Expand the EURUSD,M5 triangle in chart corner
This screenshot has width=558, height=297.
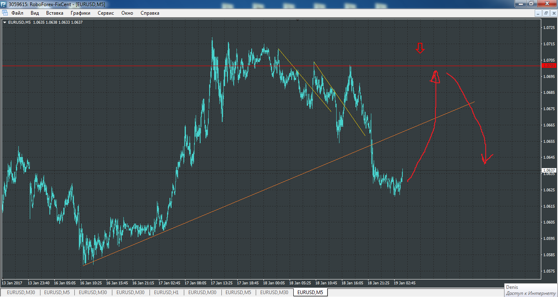[4, 22]
